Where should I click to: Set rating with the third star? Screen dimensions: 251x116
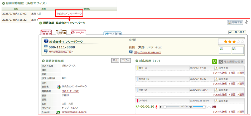(234, 42)
